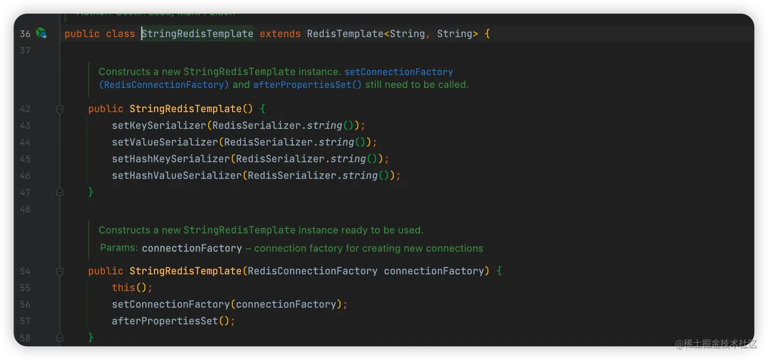Click line number 46 in the gutter
This screenshot has height=360, width=768.
25,176
